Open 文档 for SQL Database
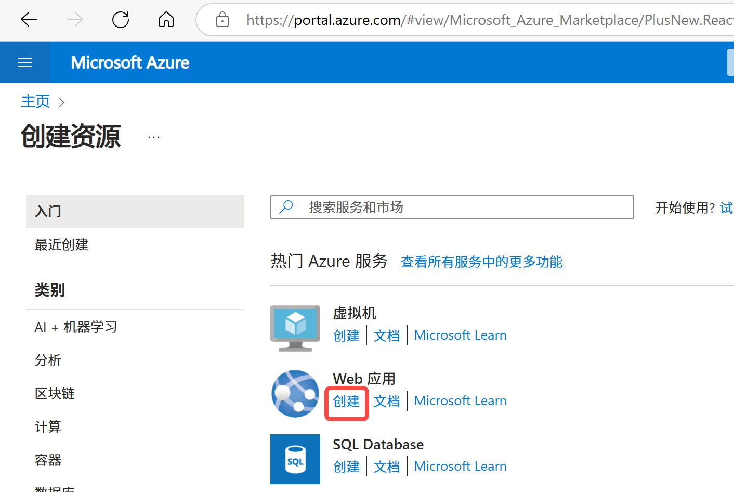Image resolution: width=734 pixels, height=492 pixels. tap(387, 467)
